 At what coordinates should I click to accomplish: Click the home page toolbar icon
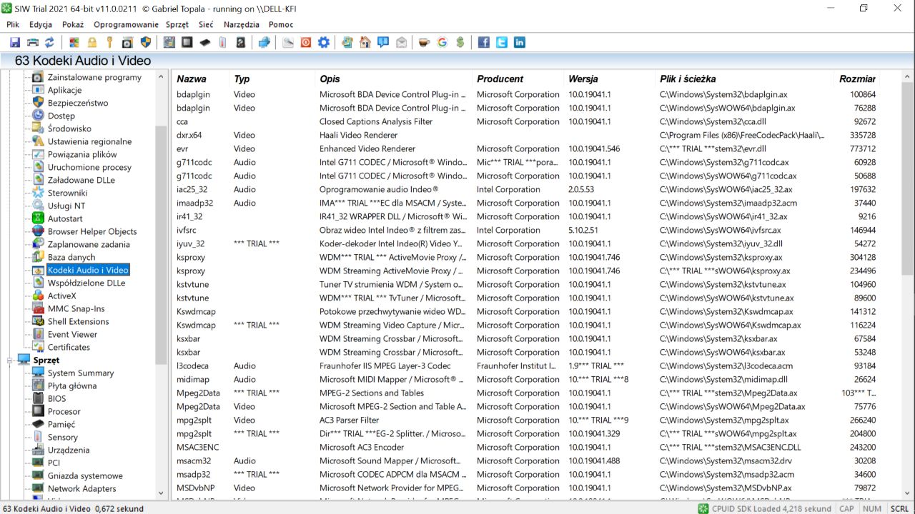(365, 43)
